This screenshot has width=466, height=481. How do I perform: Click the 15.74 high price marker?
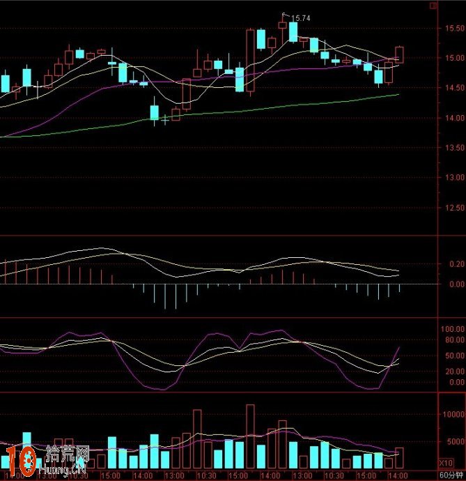(301, 18)
